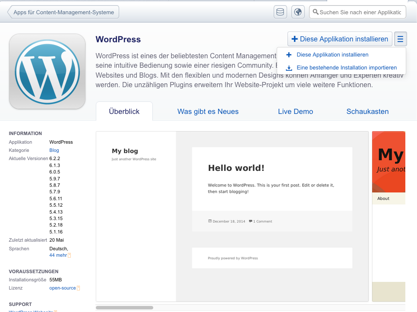This screenshot has height=312, width=417.
Task: Click the version number 5.4.13
Action: pos(56,212)
